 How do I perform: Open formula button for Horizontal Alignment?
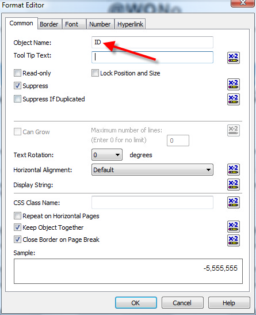[234, 169]
